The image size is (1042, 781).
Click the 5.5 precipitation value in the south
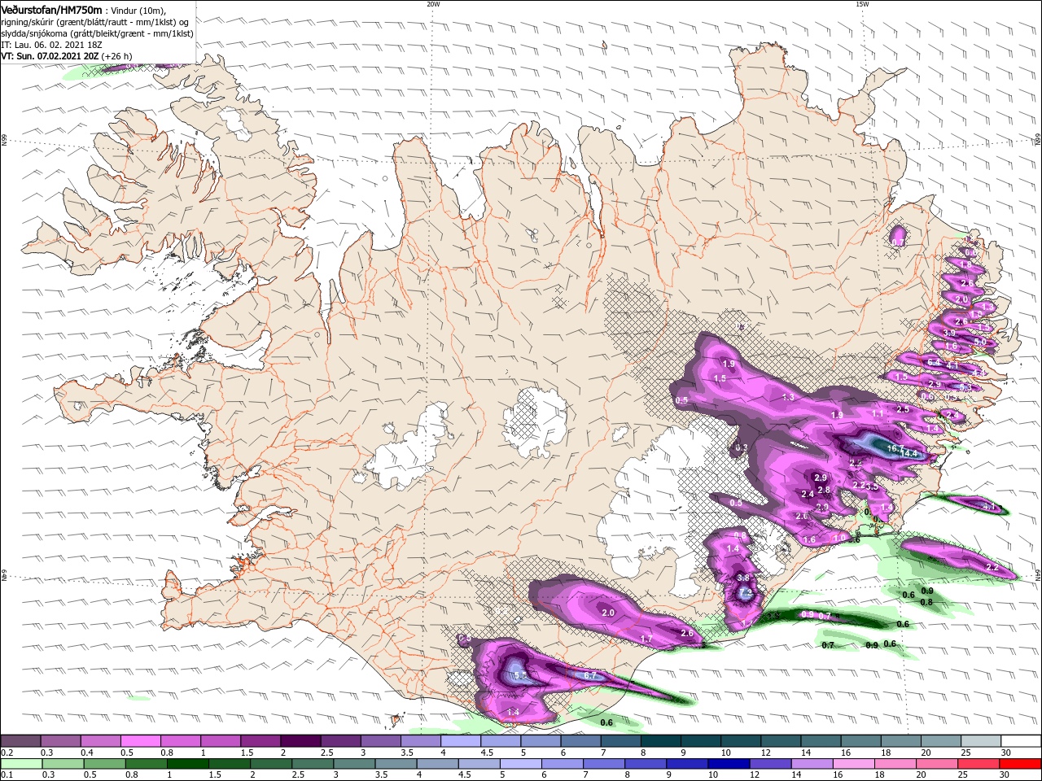pyautogui.click(x=520, y=676)
